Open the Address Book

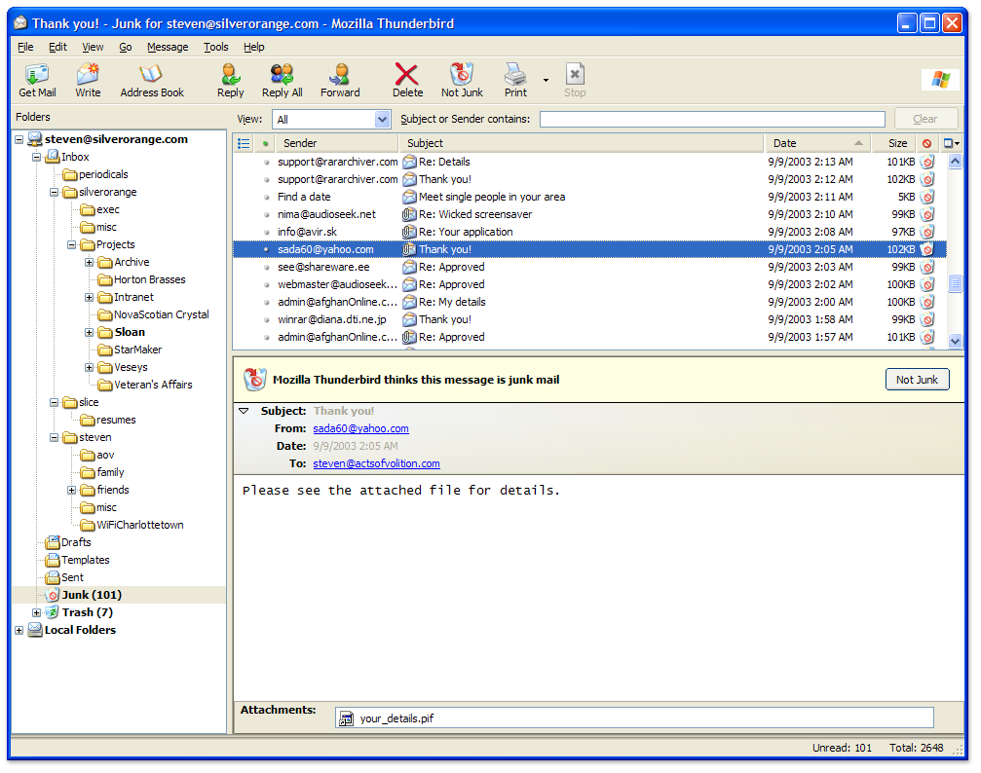click(151, 78)
